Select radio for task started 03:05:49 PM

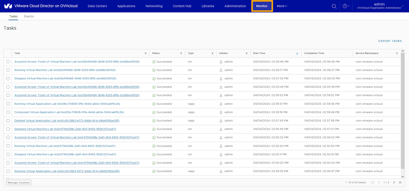click(x=8, y=87)
